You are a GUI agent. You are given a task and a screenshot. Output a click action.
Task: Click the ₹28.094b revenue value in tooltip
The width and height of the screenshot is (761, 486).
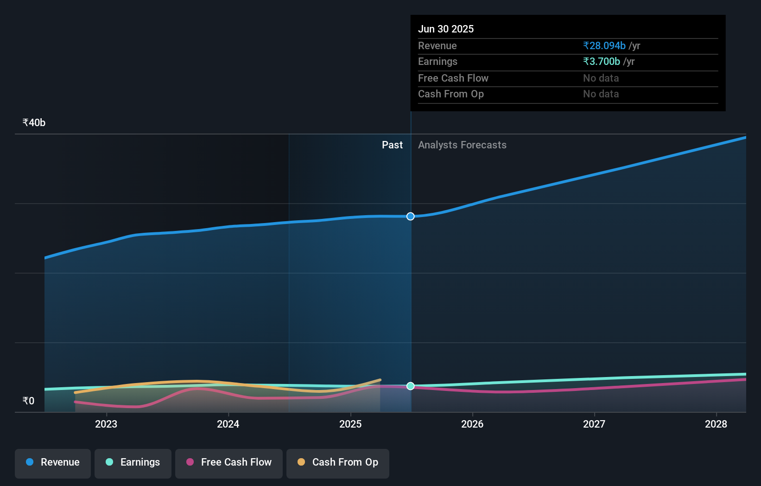point(604,45)
